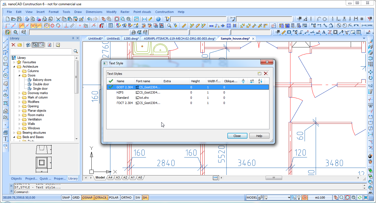The image size is (376, 203).
Task: Toggle ORTHO mode button
Action: [126, 197]
